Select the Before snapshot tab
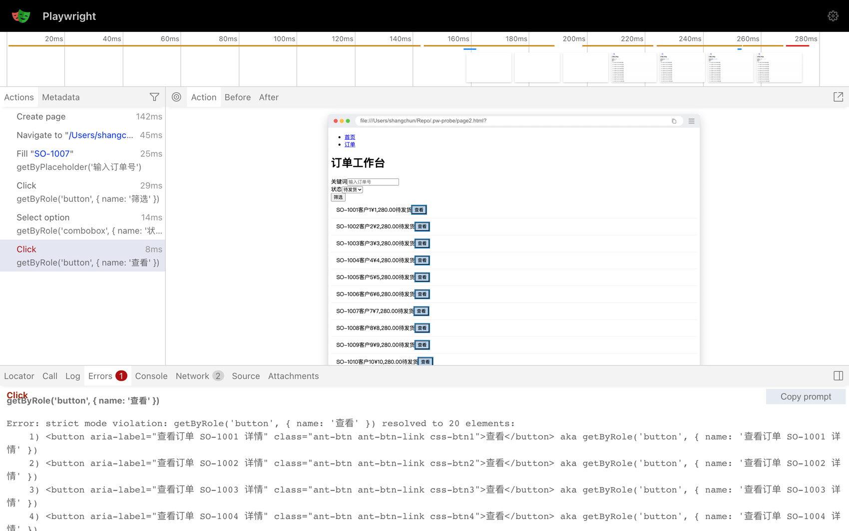Viewport: 849px width, 531px height. click(x=238, y=97)
